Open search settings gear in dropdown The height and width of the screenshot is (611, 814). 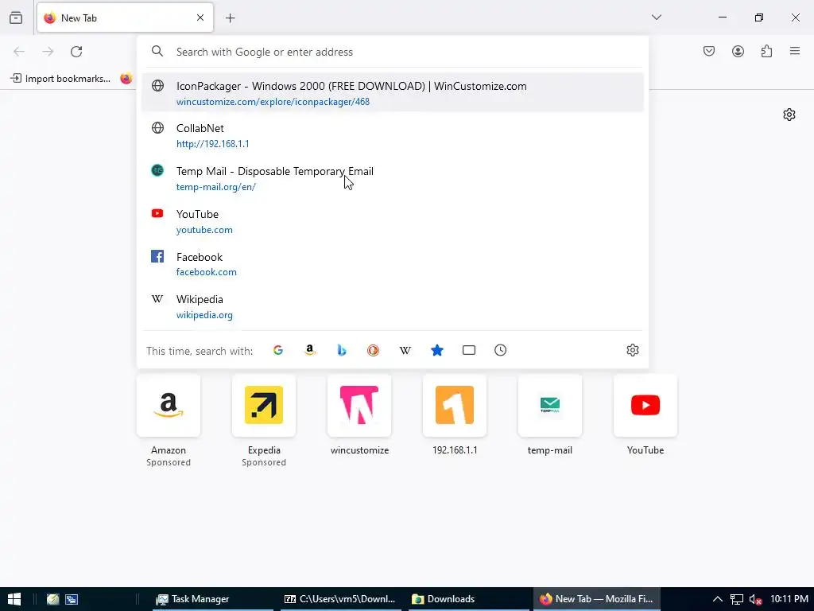point(632,350)
